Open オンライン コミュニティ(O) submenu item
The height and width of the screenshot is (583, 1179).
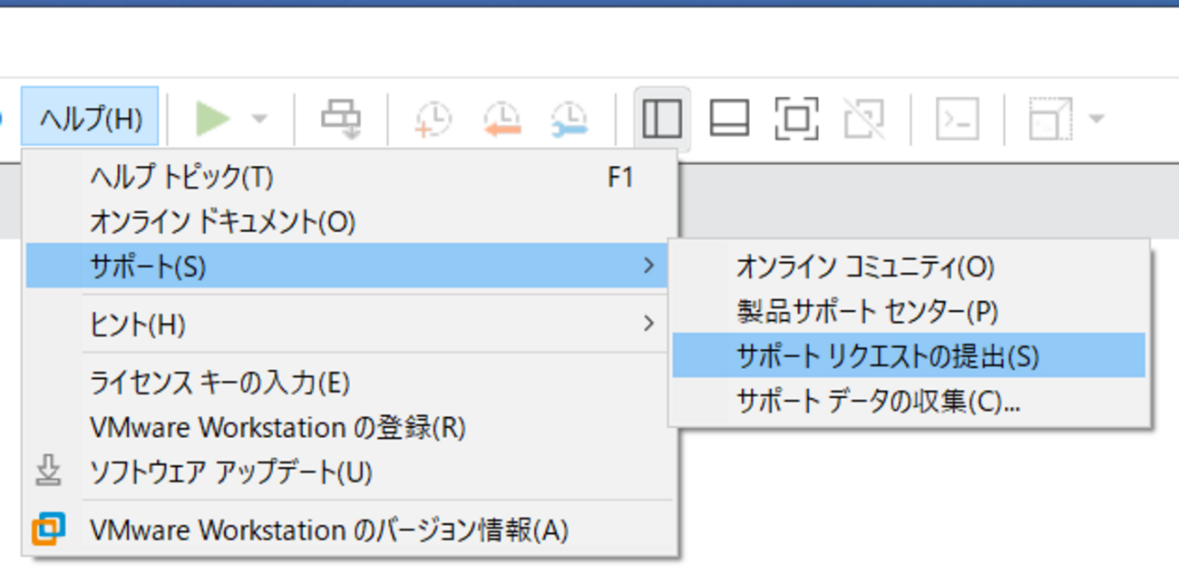coord(909,267)
